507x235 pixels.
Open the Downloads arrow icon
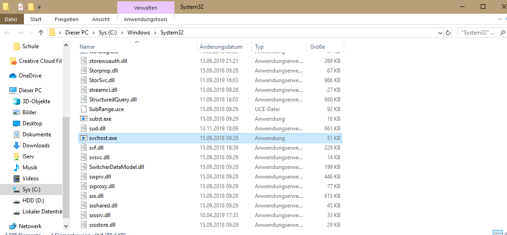click(x=17, y=145)
